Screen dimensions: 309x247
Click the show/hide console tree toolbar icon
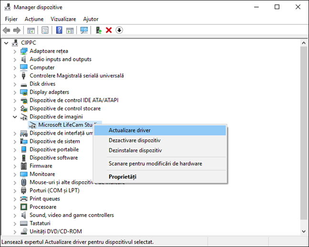pos(31,30)
